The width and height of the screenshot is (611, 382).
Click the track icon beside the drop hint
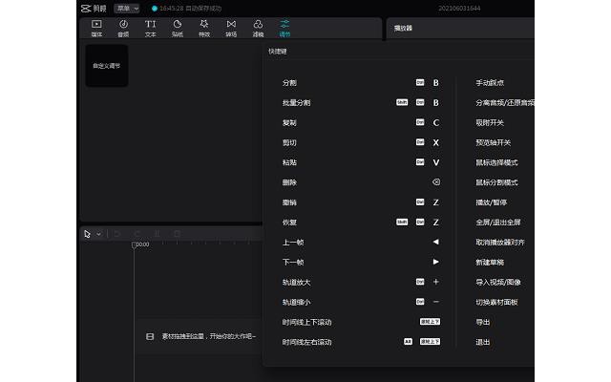pos(150,336)
